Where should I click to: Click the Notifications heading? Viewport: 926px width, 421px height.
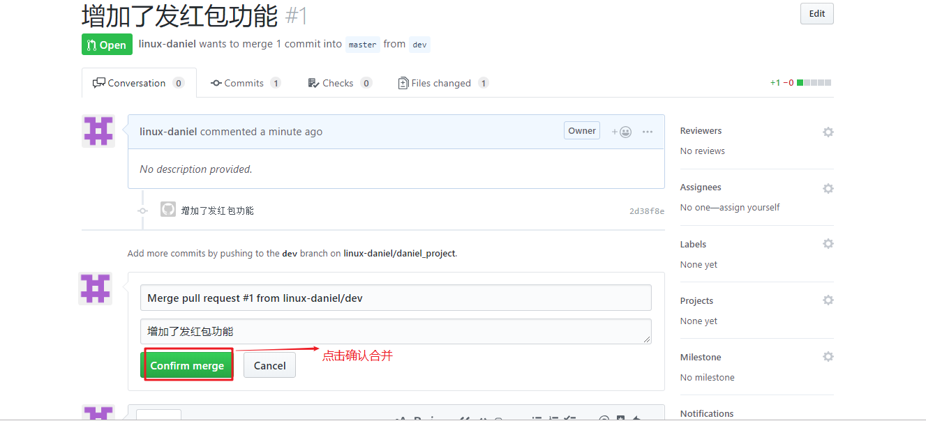tap(707, 413)
